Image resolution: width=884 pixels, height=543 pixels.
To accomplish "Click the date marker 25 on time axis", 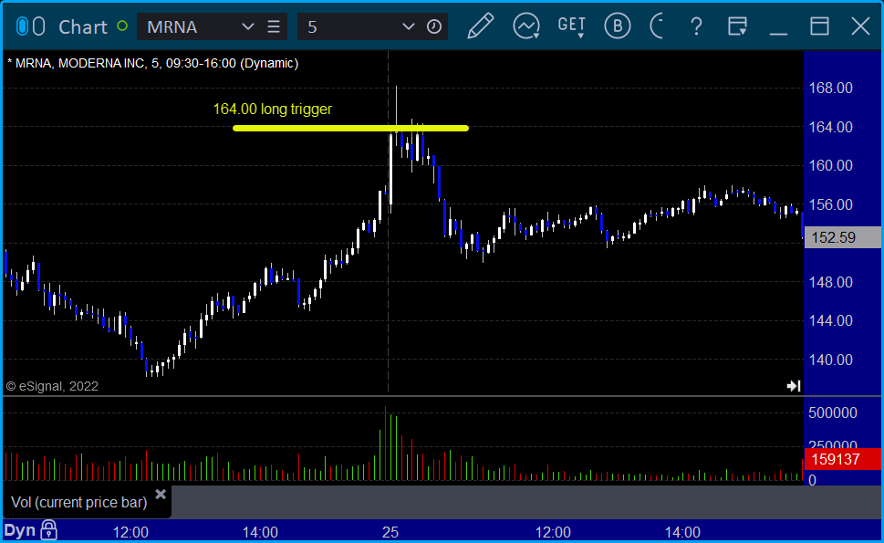I will 390,532.
